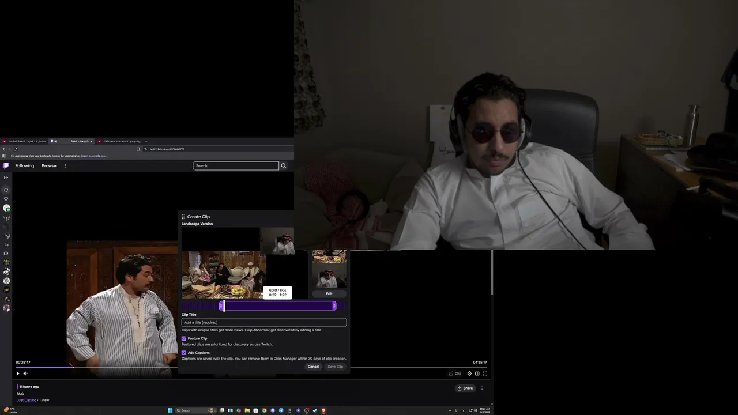This screenshot has width=738, height=415.
Task: Click the camera icon in the sidebar
Action: (6, 253)
